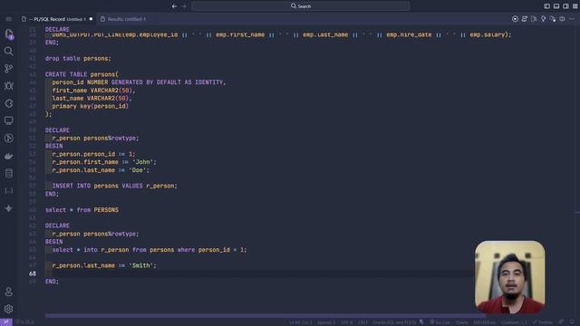Open the database icon view in the activity bar
The image size is (580, 326).
point(8,173)
